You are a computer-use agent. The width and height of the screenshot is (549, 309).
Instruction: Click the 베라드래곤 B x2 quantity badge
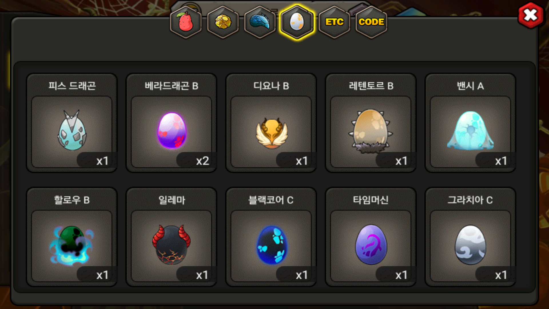pos(196,160)
